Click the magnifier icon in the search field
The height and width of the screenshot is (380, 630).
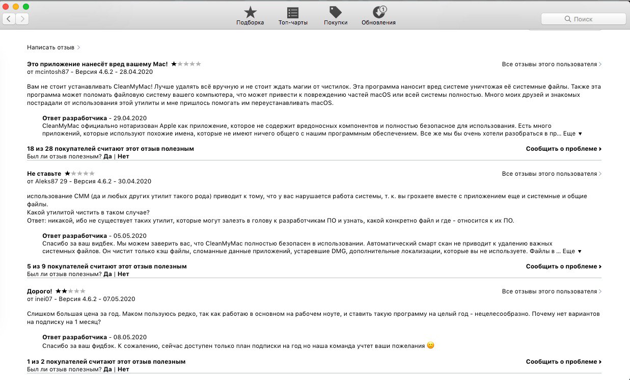(568, 19)
